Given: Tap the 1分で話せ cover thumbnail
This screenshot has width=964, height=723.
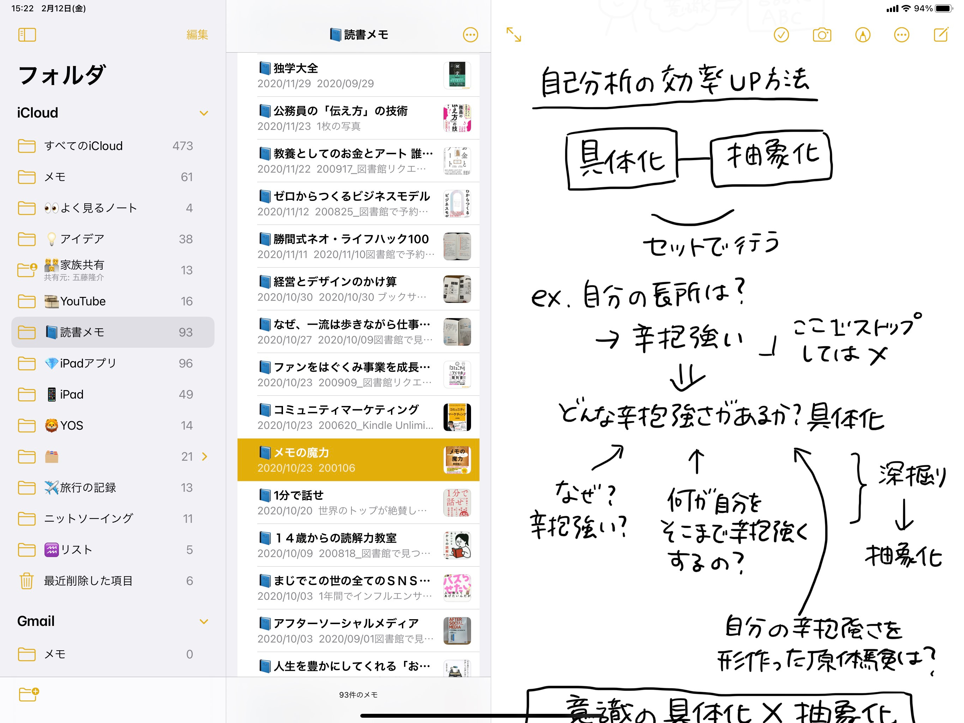Looking at the screenshot, I should click(457, 503).
